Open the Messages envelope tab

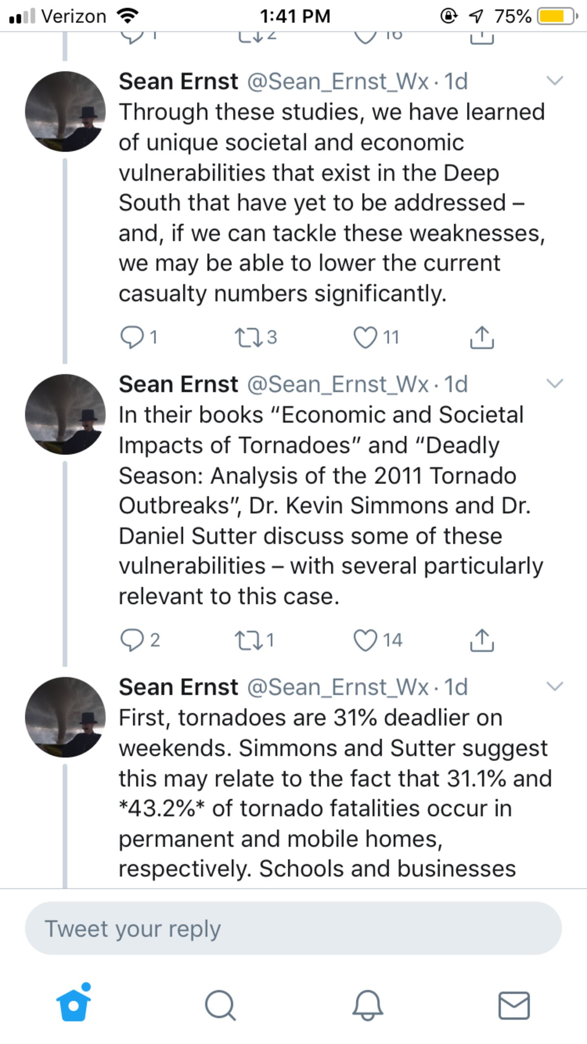point(514,1005)
